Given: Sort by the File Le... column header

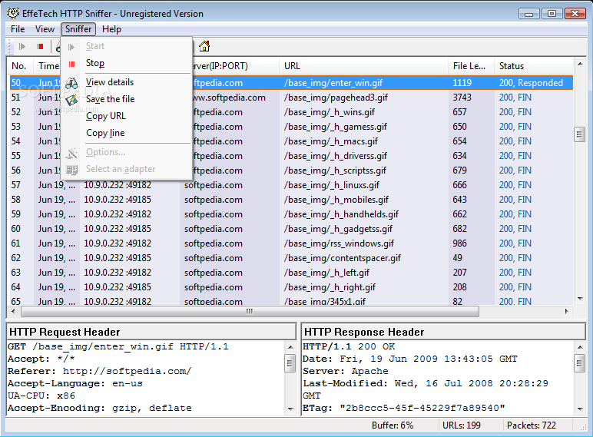Looking at the screenshot, I should tap(471, 66).
